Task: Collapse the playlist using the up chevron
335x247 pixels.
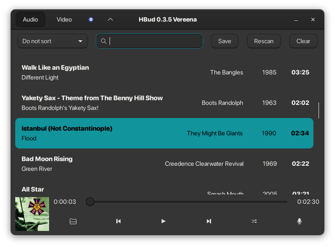Action: (x=110, y=19)
